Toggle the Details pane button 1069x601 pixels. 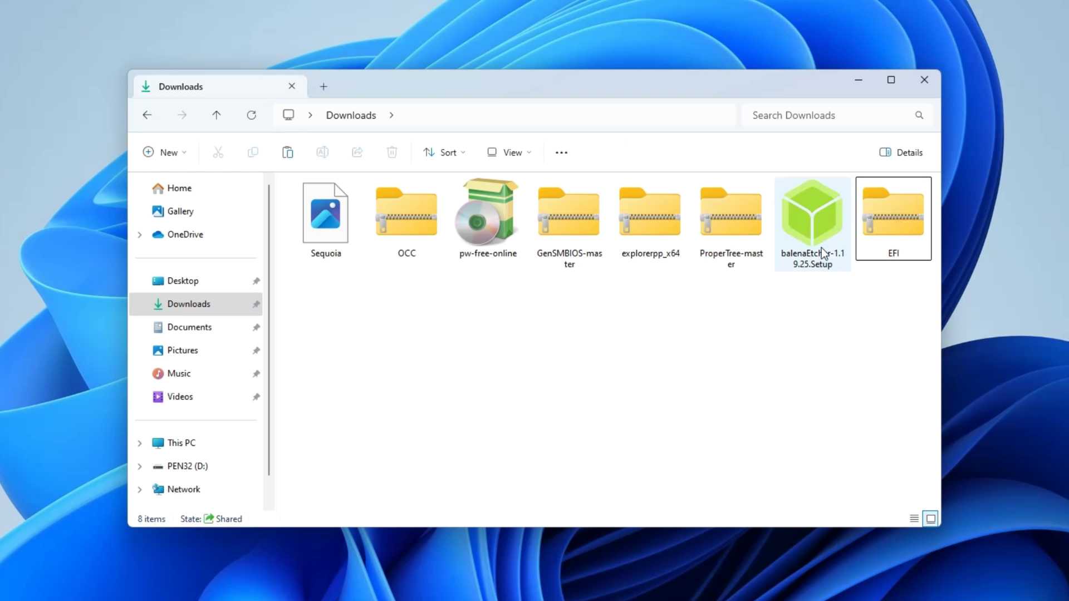click(x=901, y=152)
